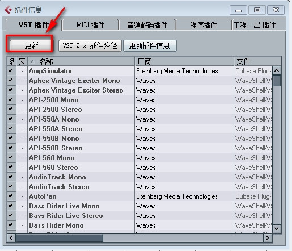This screenshot has width=292, height=251.
Task: Select the AmpSimulator row name
Action: (x=50, y=71)
